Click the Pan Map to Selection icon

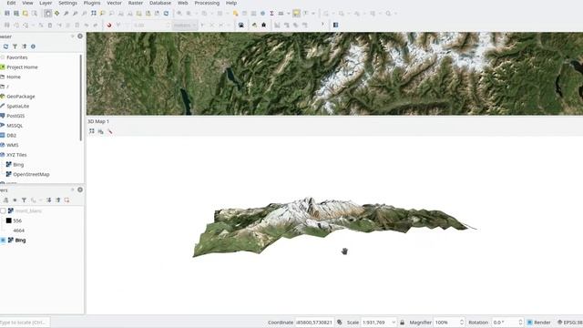(56, 14)
